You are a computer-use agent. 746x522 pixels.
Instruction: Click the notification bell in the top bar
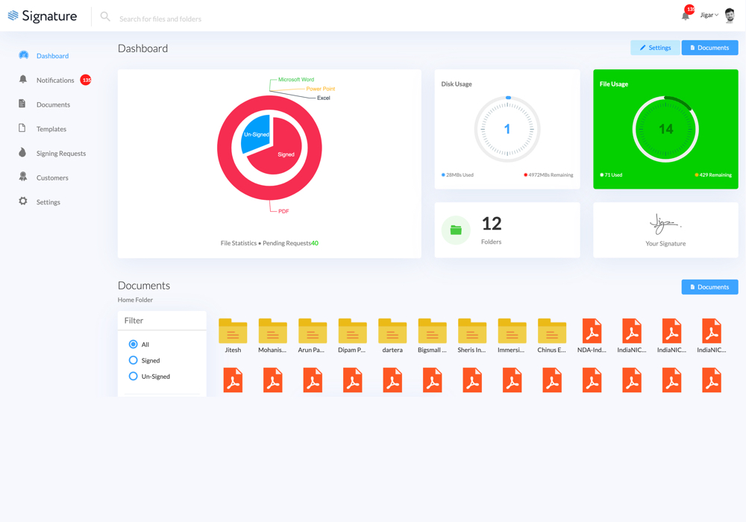pos(683,15)
